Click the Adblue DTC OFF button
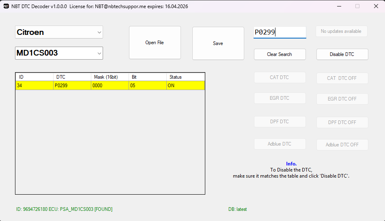The image size is (385, 221). (342, 145)
